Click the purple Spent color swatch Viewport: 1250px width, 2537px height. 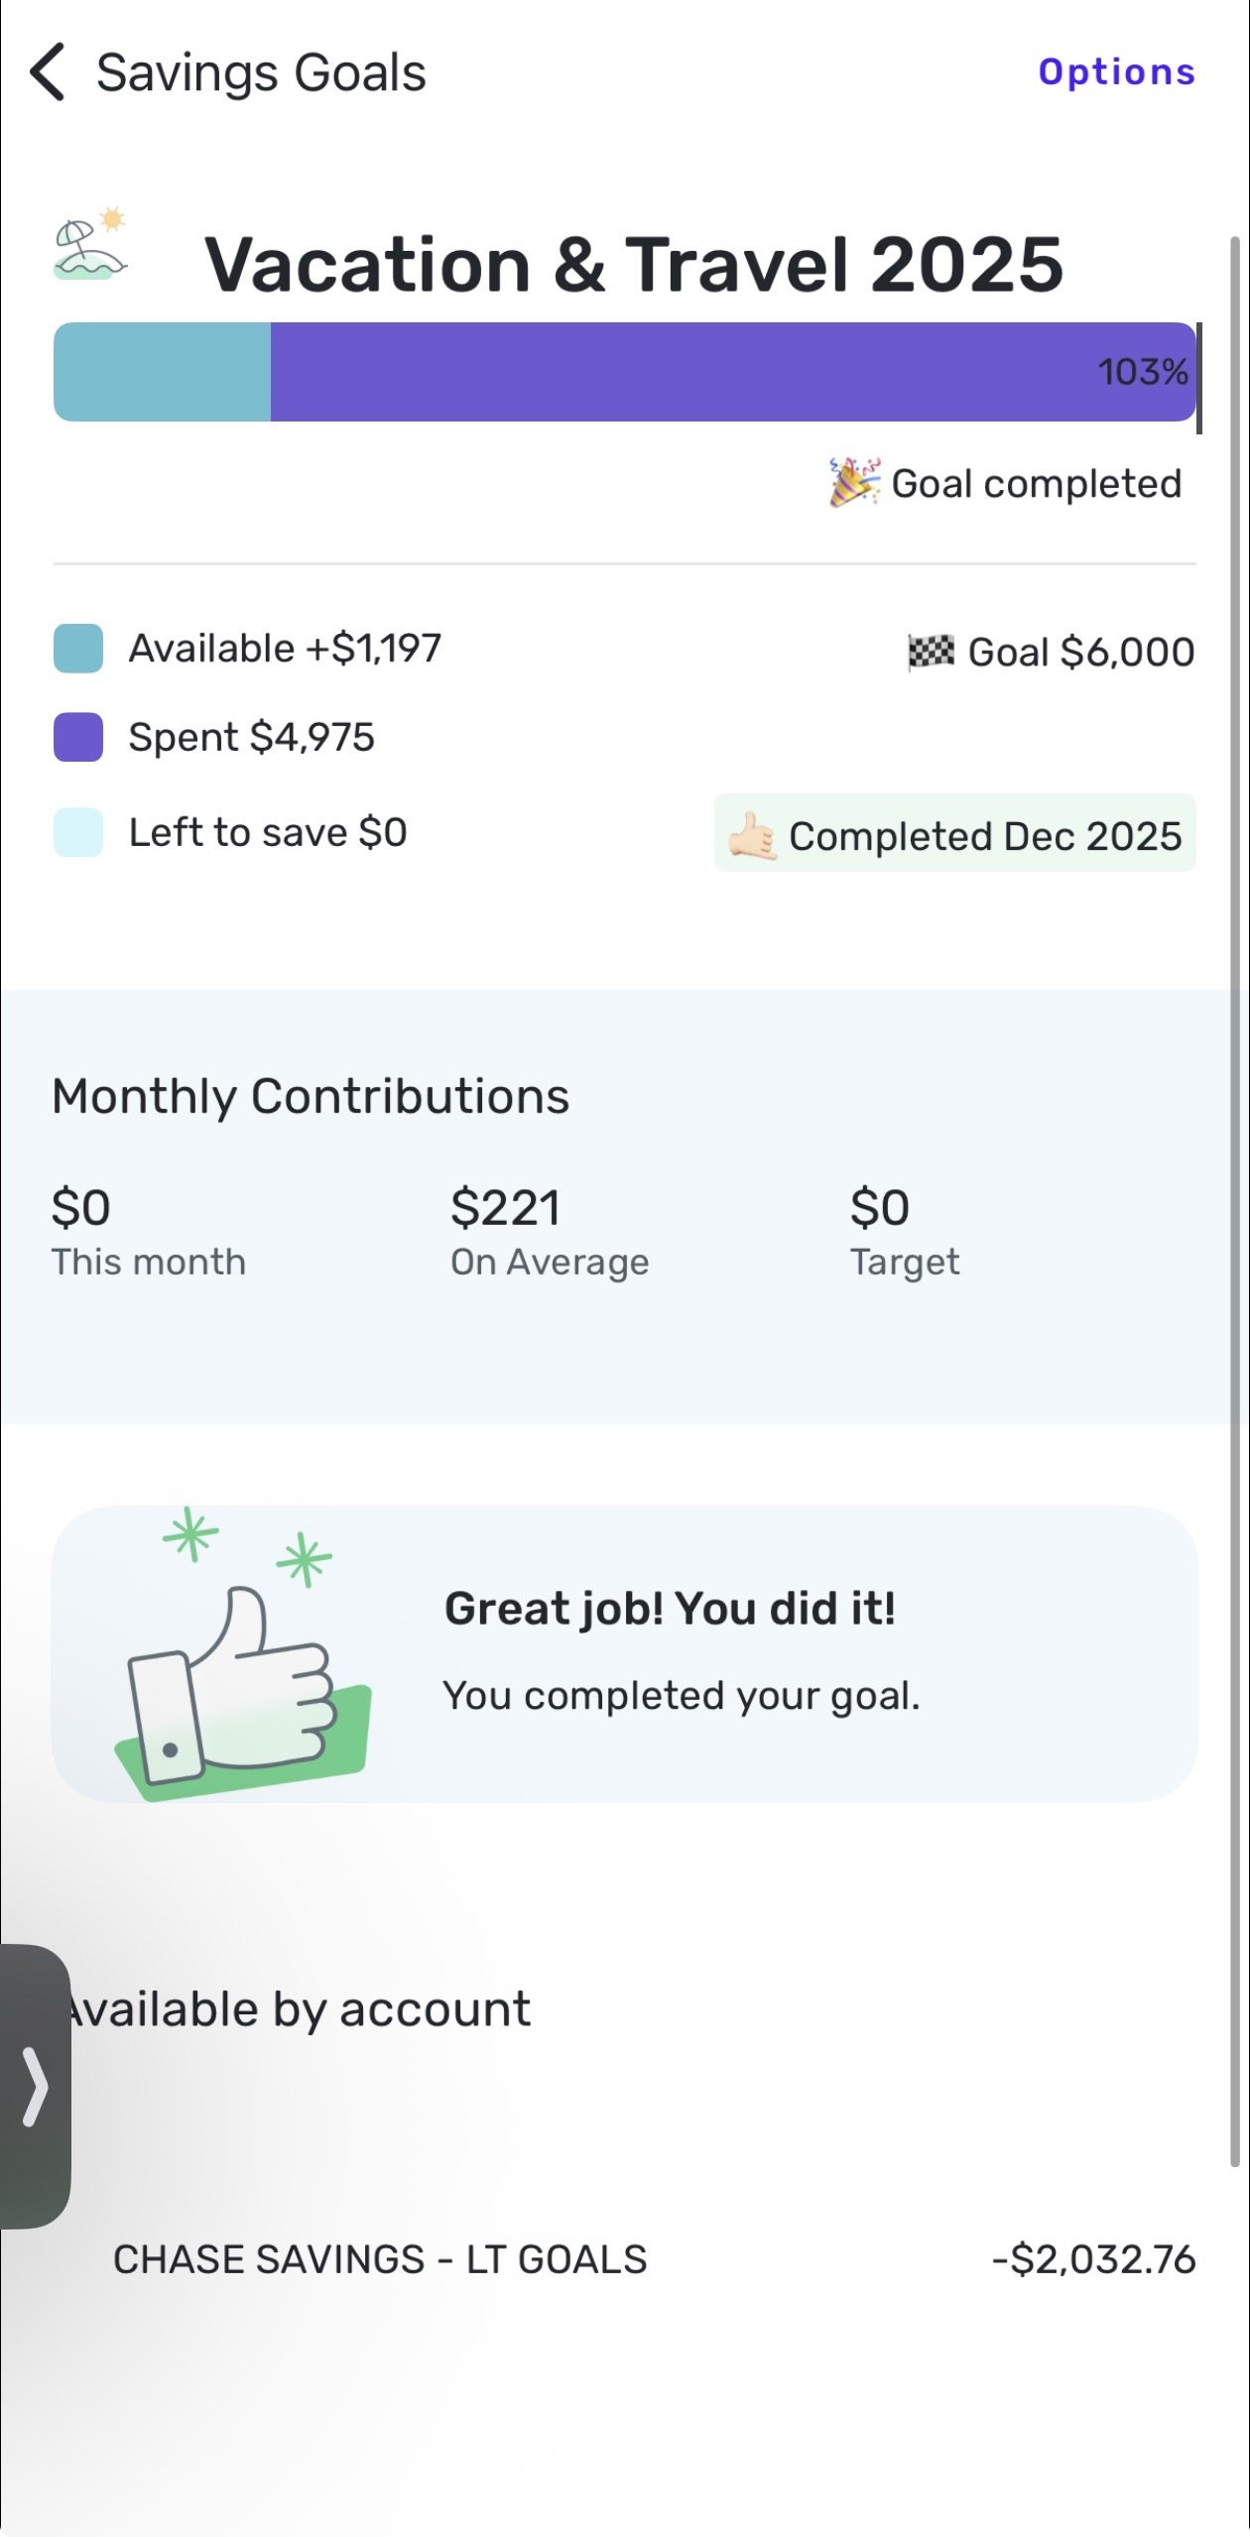coord(78,737)
